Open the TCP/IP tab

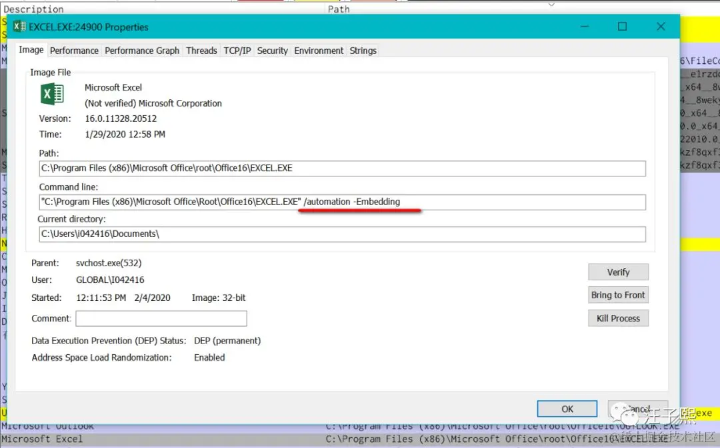point(237,51)
